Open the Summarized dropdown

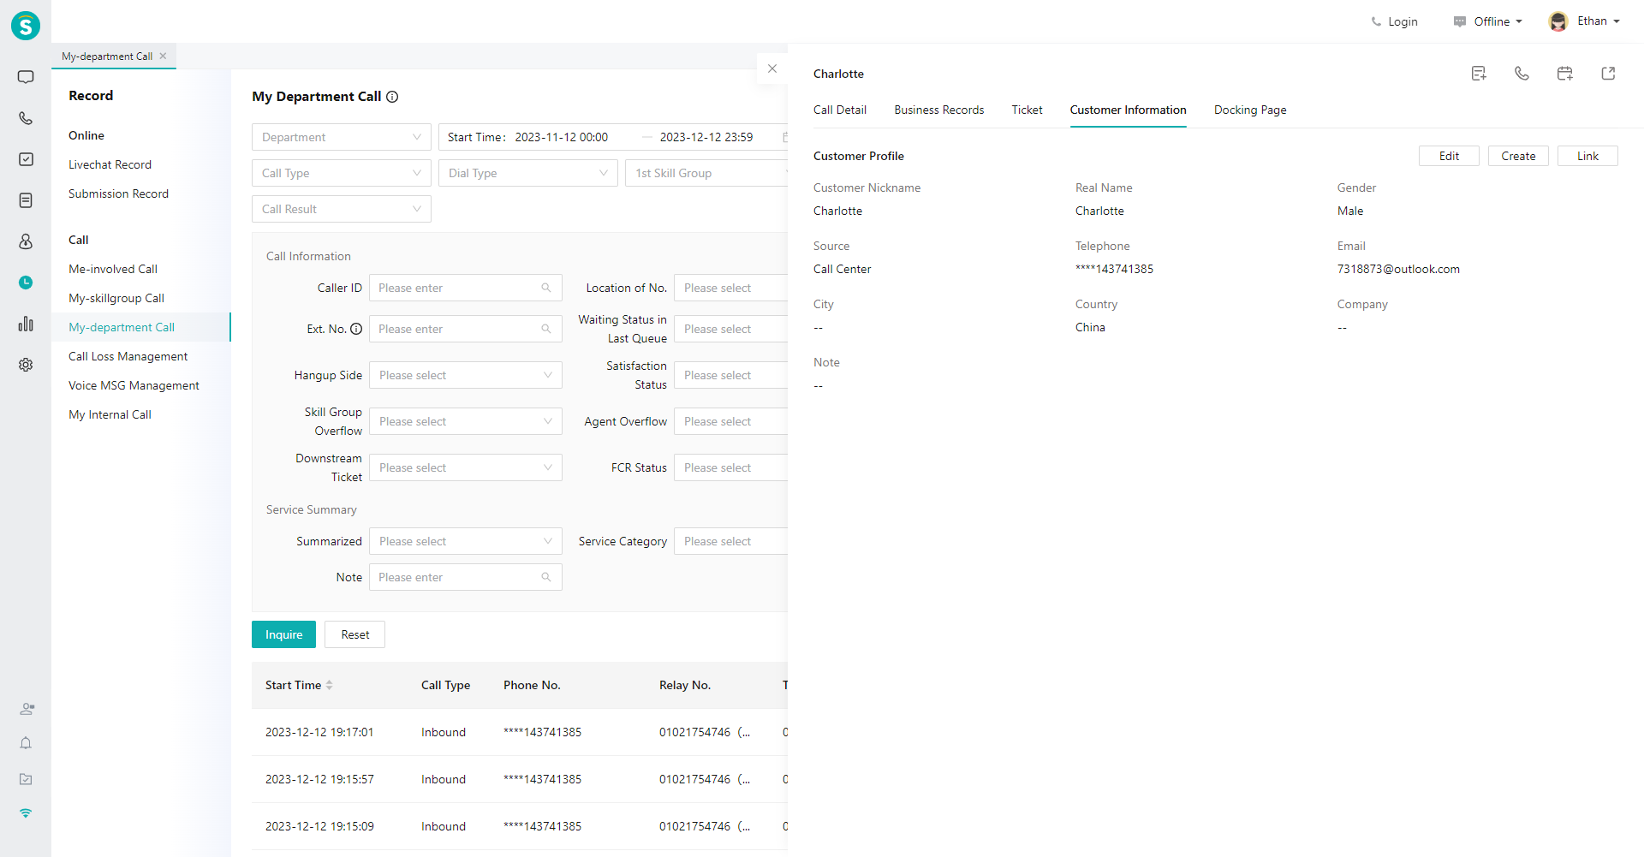point(466,541)
